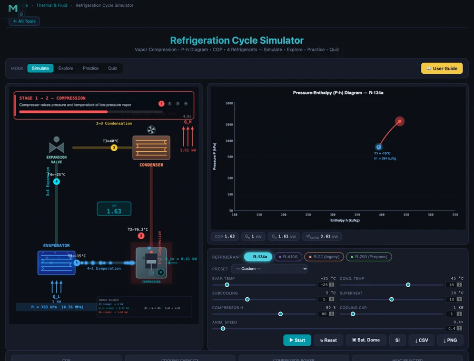Click state point 3 marker on the cycle
Image resolution: width=474 pixels, height=361 pixels.
(114, 148)
